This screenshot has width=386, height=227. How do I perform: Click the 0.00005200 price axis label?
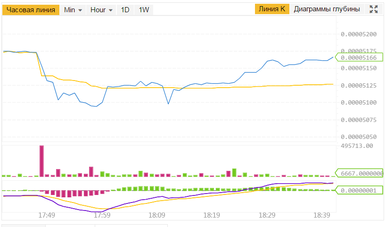pyautogui.click(x=358, y=34)
